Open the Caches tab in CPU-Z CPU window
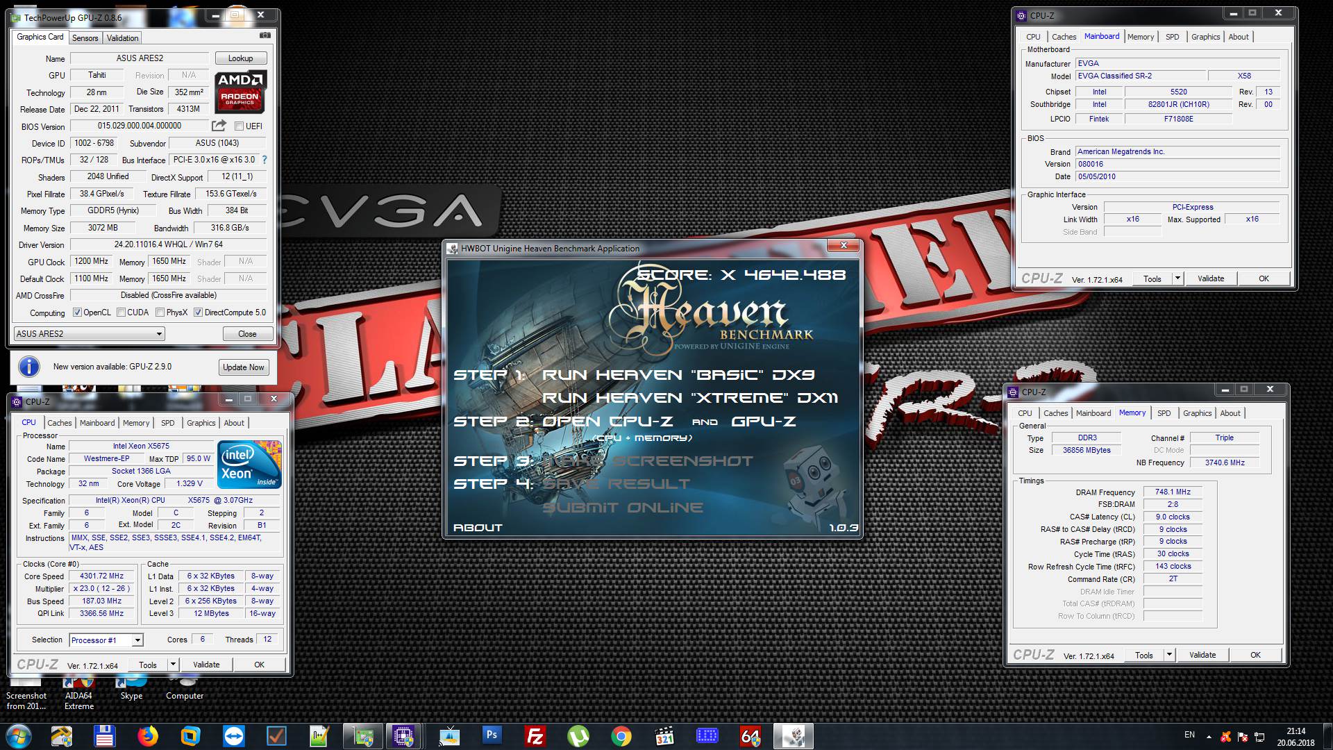1333x750 pixels. pyautogui.click(x=60, y=423)
